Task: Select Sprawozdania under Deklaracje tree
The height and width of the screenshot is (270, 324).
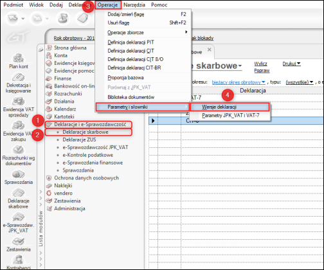Action: (x=78, y=170)
